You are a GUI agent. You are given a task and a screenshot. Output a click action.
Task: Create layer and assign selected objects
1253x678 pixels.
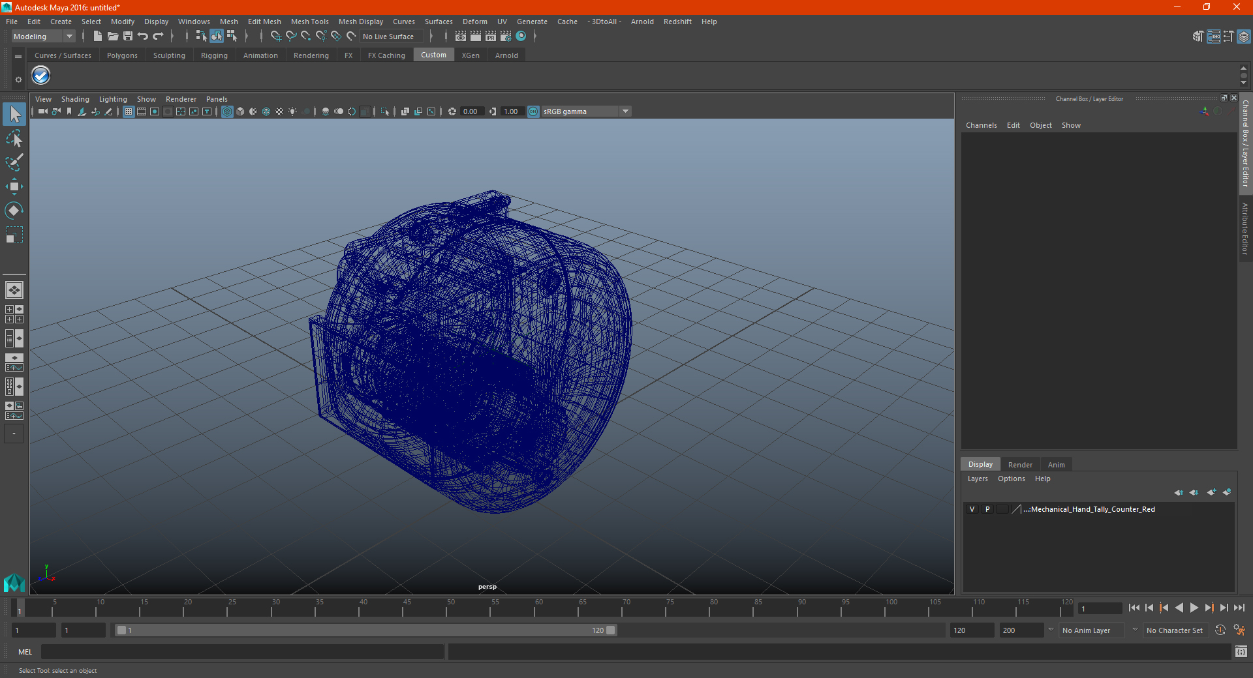point(1227,492)
